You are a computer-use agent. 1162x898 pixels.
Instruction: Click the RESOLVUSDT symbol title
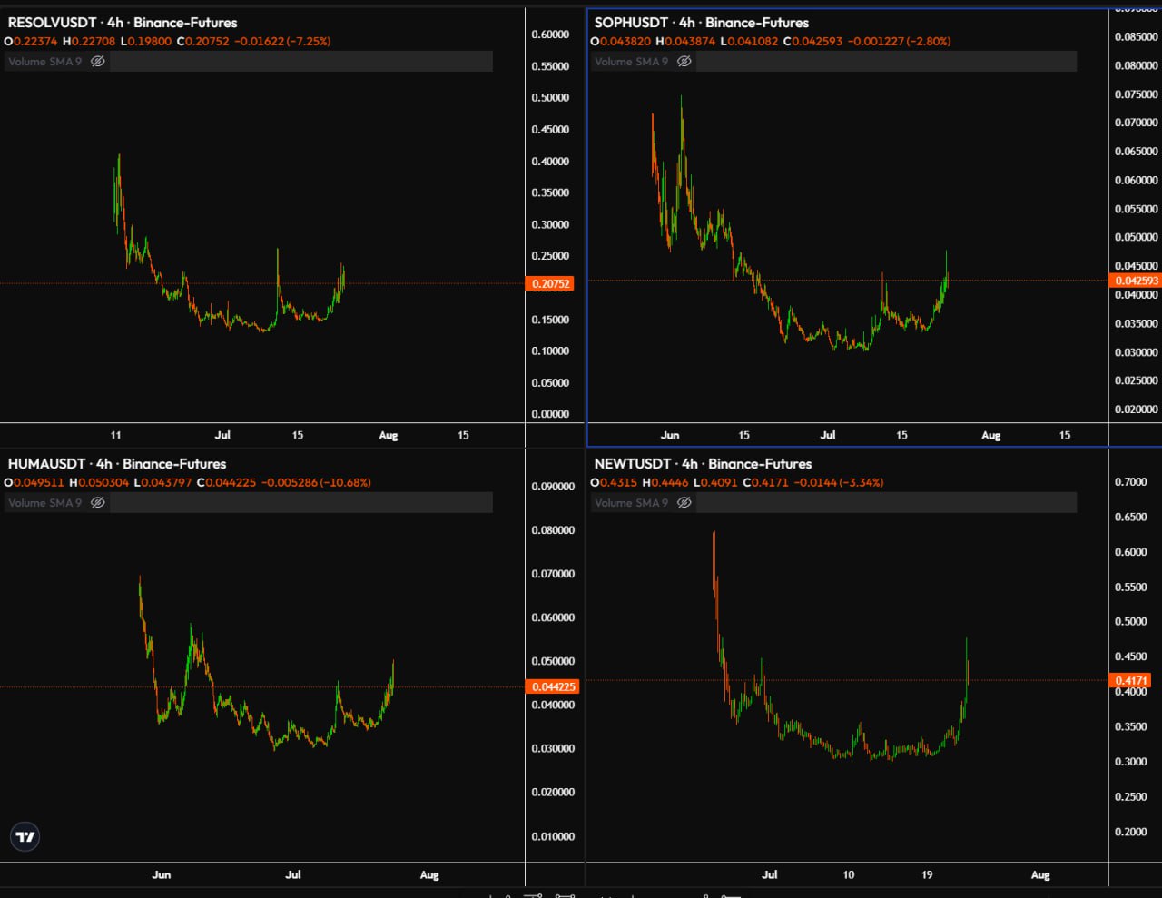tap(52, 23)
